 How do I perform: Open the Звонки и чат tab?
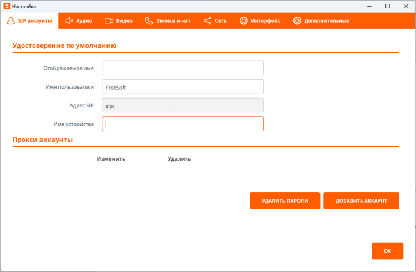(x=174, y=21)
